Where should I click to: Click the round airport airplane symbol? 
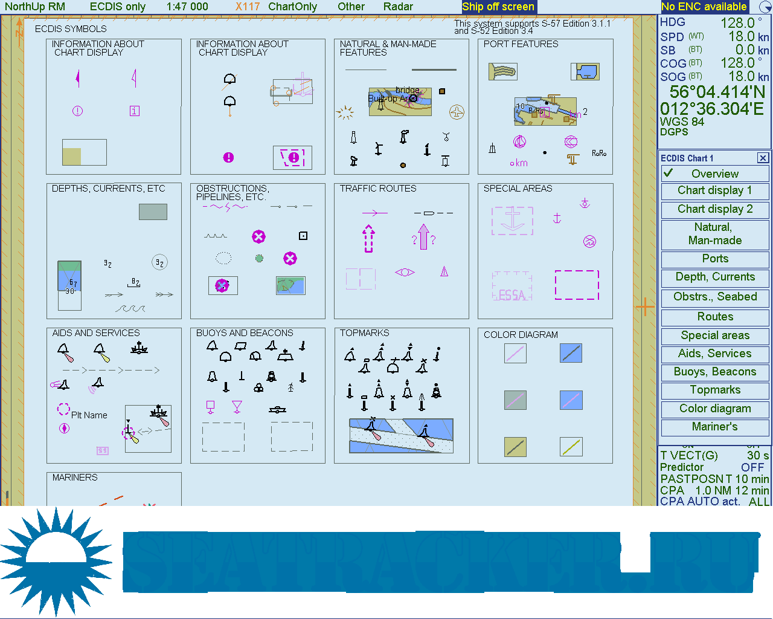tap(457, 112)
